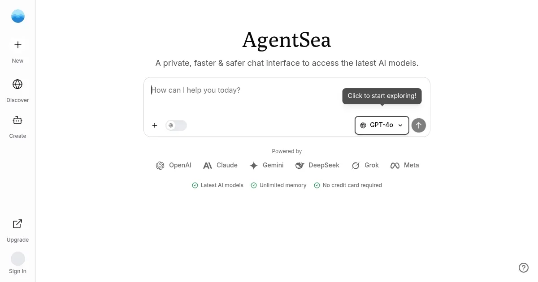Enable the web search toggle in chat box
The height and width of the screenshot is (282, 538).
[x=176, y=125]
